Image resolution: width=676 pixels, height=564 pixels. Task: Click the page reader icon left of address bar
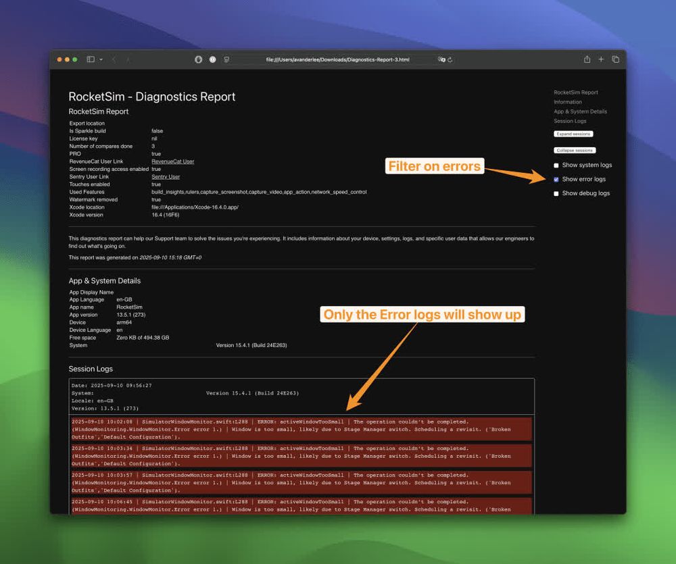pos(226,59)
